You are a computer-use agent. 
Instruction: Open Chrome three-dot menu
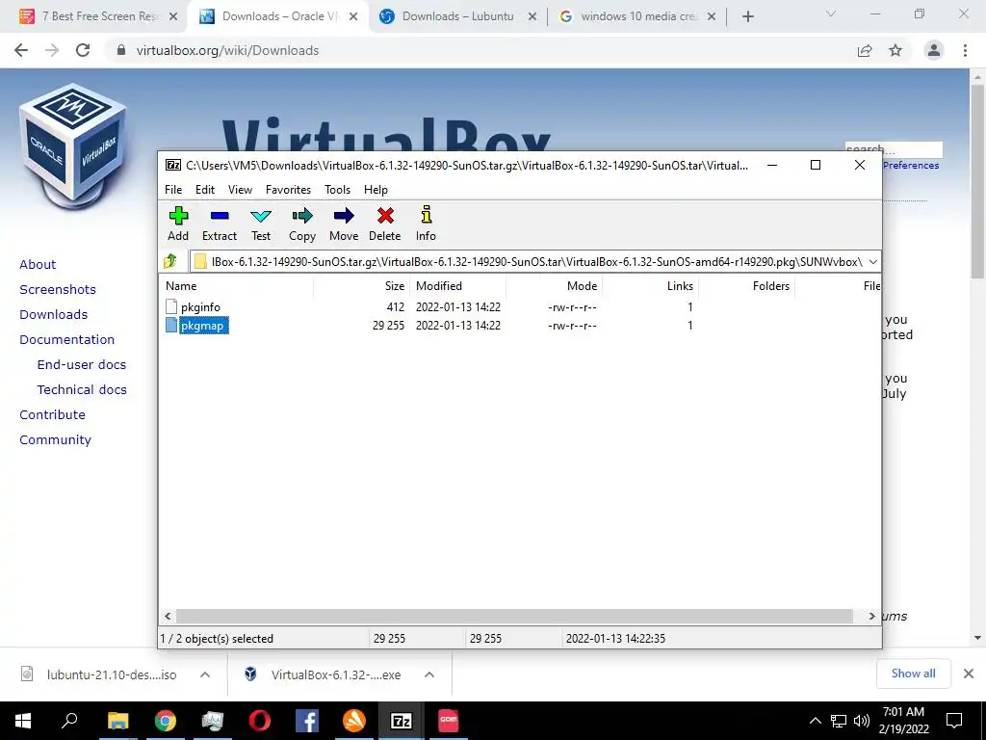(x=965, y=50)
